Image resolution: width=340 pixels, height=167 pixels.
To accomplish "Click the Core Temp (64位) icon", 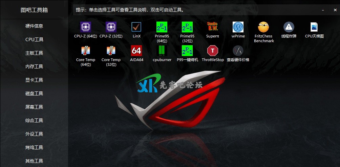I will tap(86, 51).
